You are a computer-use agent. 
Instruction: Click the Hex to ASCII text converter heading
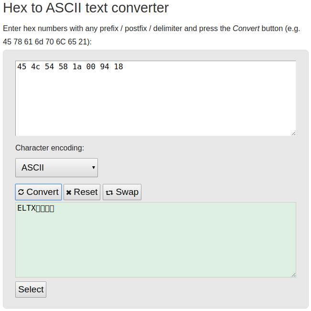pos(86,8)
